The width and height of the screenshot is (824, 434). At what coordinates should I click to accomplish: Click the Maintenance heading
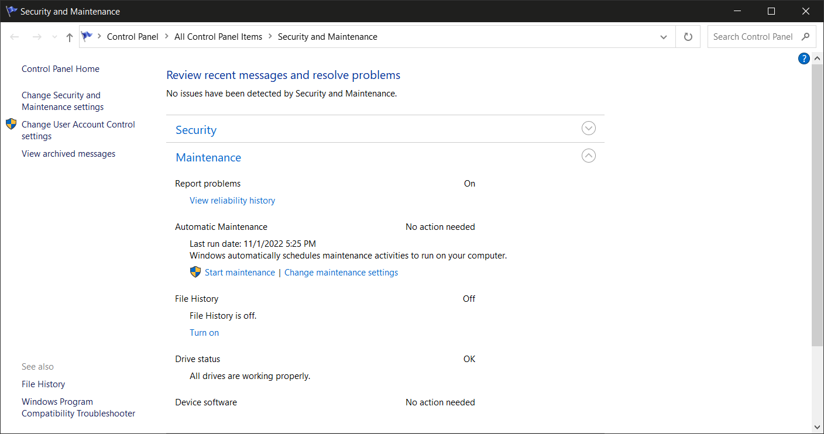(x=208, y=157)
